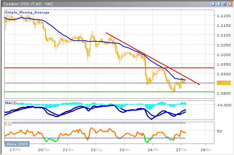Viewport: 234px width, 155px height.
Task: Click the RSI indicator panel label
Action: pyautogui.click(x=8, y=124)
